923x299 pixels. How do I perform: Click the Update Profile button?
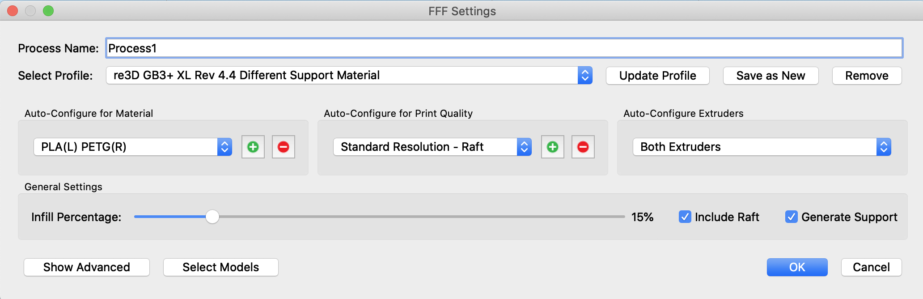coord(658,76)
